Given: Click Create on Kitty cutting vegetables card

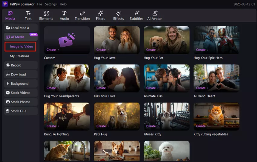Looking at the screenshot, I should coord(202,126).
